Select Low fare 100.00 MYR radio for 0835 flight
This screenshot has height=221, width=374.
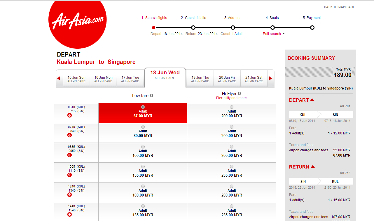coord(143,147)
